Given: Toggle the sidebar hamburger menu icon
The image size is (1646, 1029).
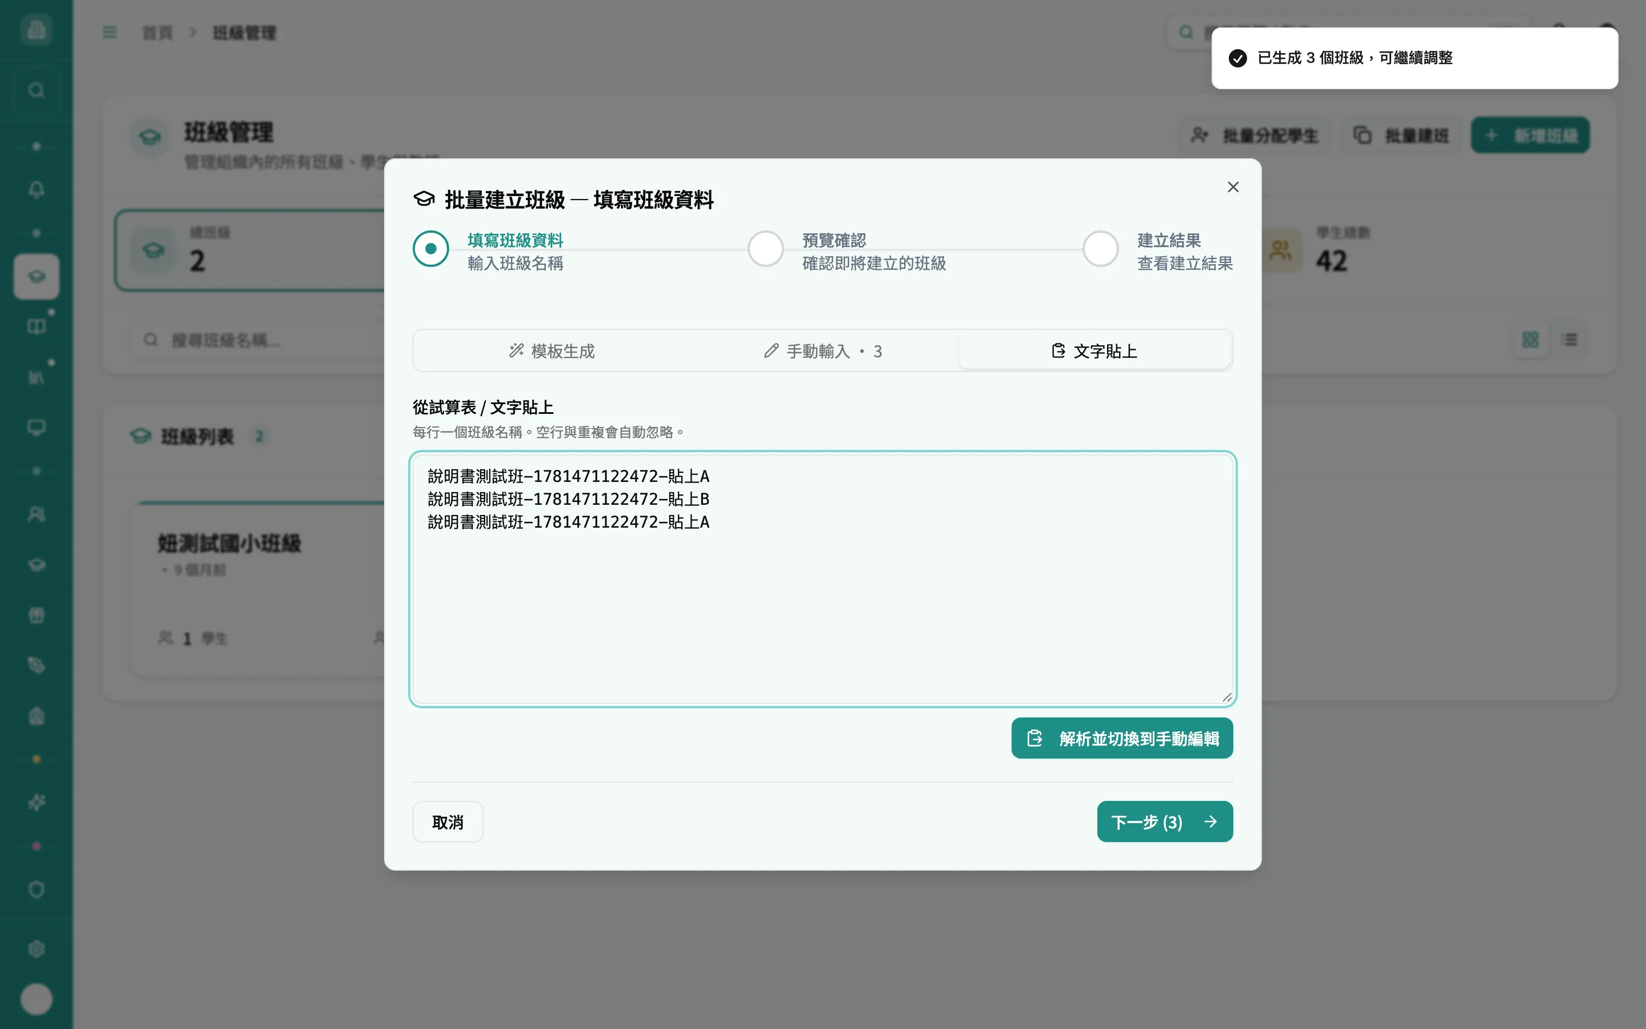Looking at the screenshot, I should point(110,33).
